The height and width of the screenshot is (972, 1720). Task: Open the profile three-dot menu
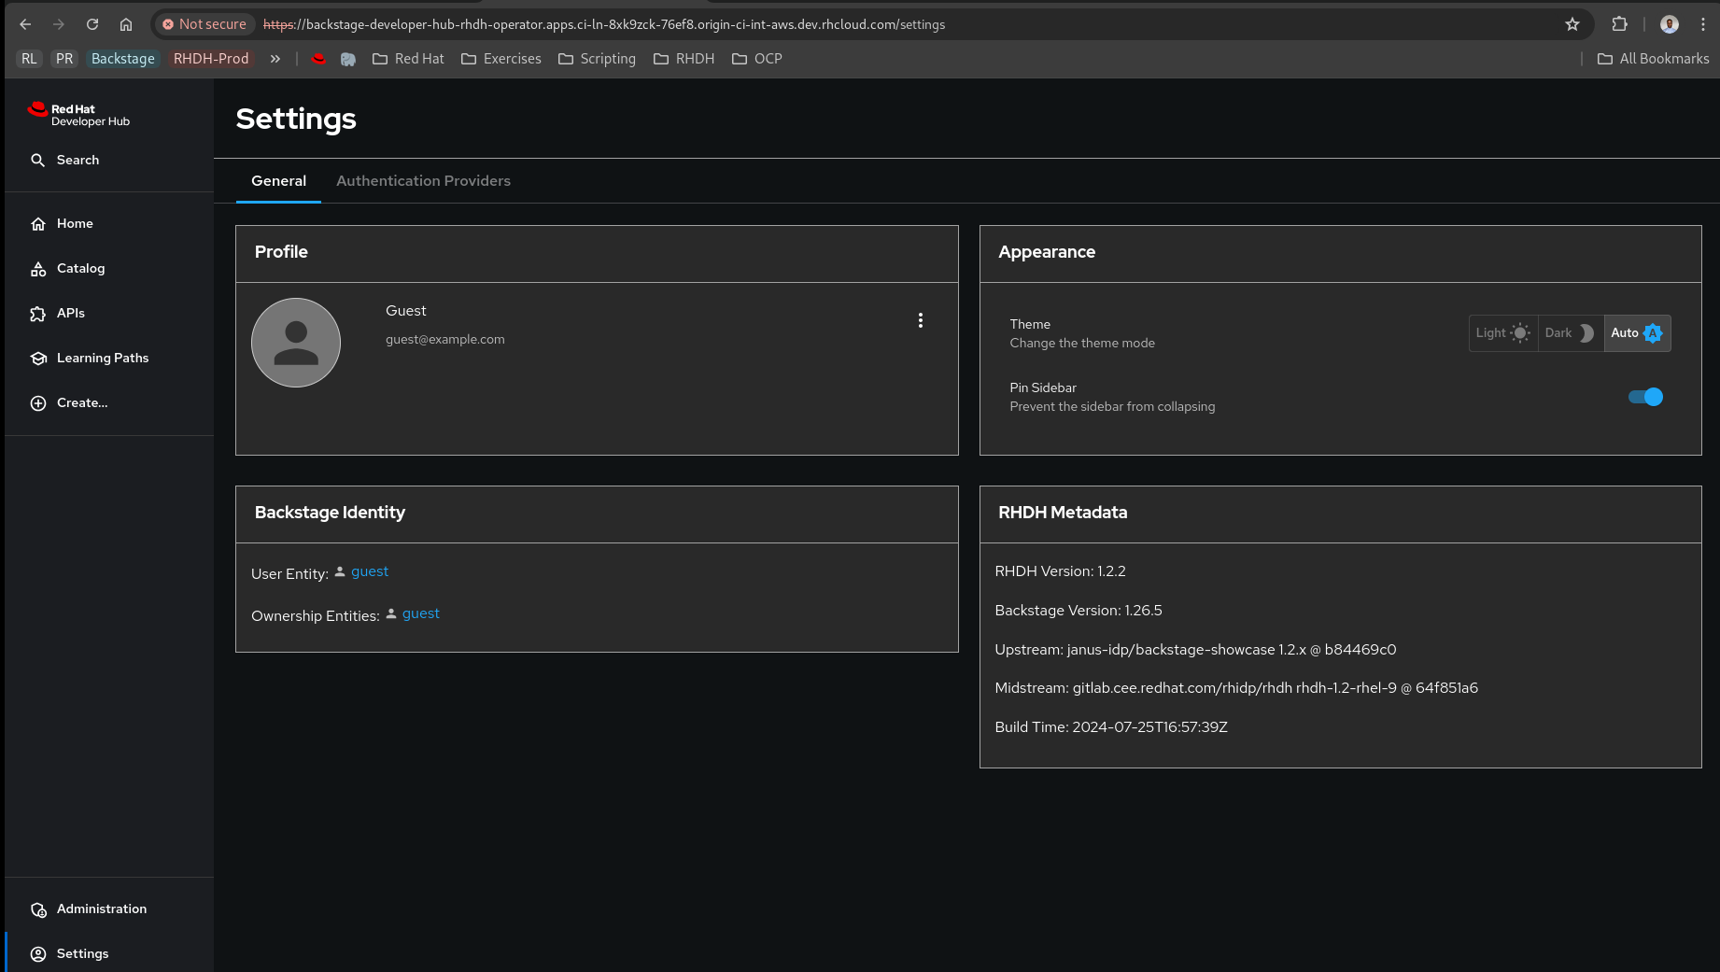pos(921,320)
